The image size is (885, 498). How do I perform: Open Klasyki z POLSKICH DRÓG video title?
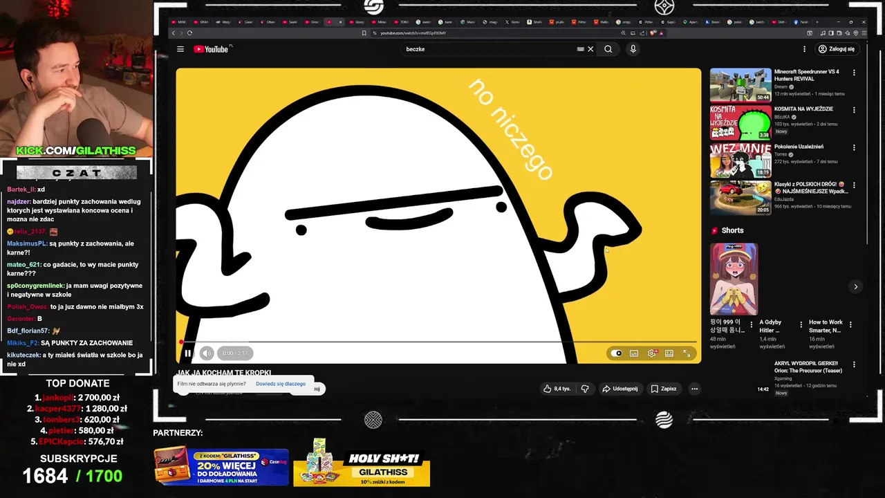click(x=811, y=187)
